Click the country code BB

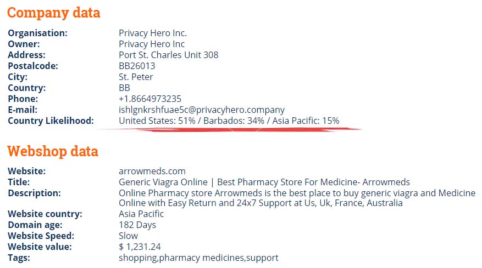click(124, 88)
